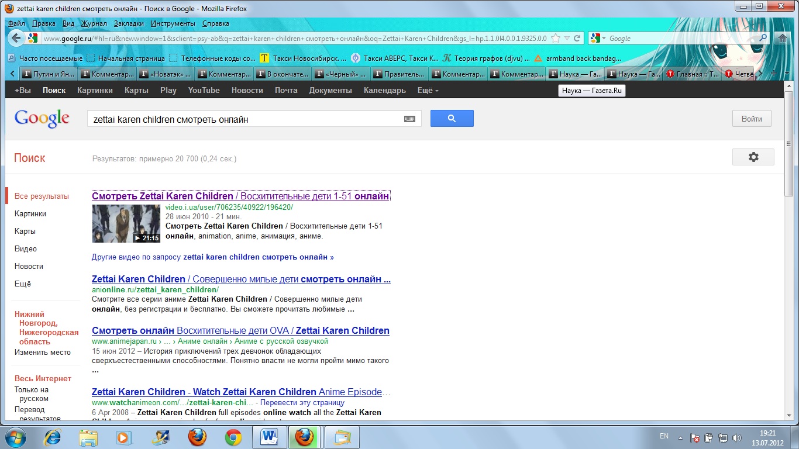Image resolution: width=799 pixels, height=449 pixels.
Task: Open Почта in Google top bar
Action: [286, 90]
